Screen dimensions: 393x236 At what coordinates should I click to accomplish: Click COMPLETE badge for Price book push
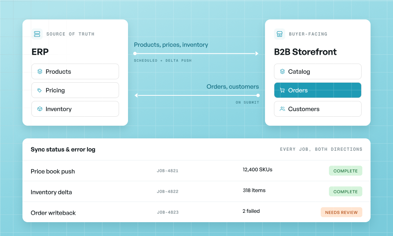[345, 171]
